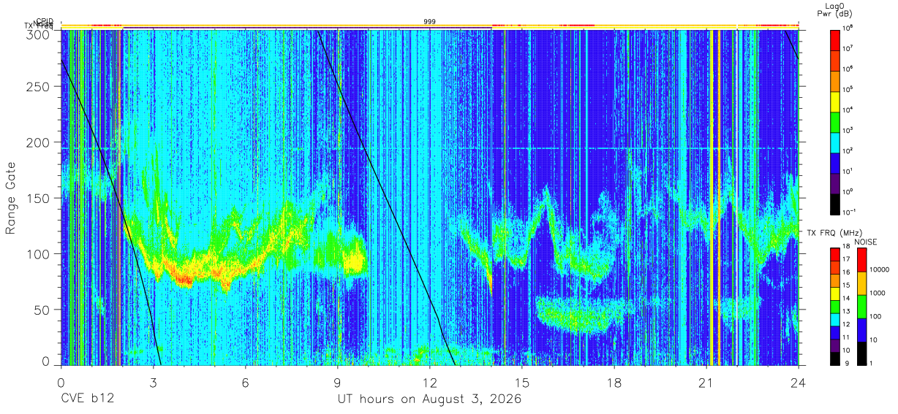Click the '14' label on TX FRQ scale
Viewport: 898px width, 414px height.
[846, 298]
